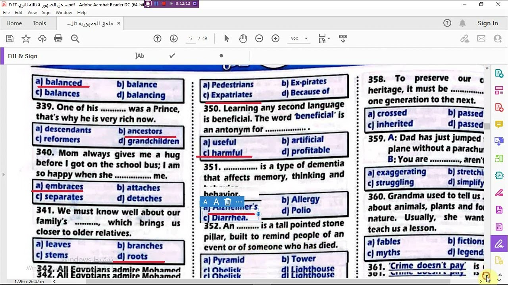The height and width of the screenshot is (285, 508).
Task: Open the Help menu
Action: pyautogui.click(x=82, y=13)
